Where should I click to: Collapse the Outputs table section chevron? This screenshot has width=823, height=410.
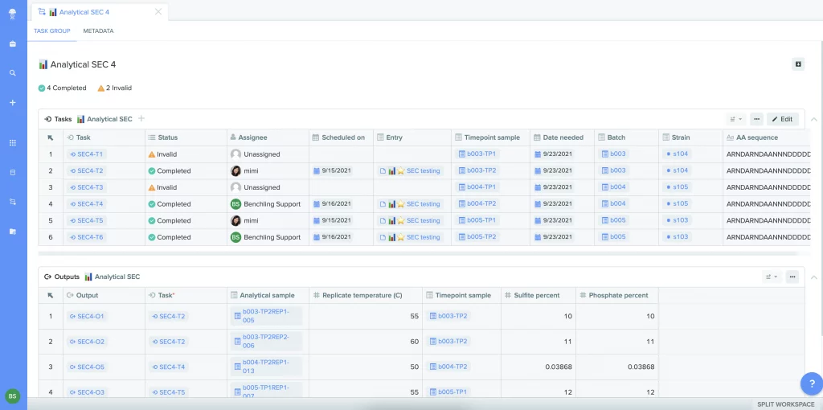click(813, 277)
